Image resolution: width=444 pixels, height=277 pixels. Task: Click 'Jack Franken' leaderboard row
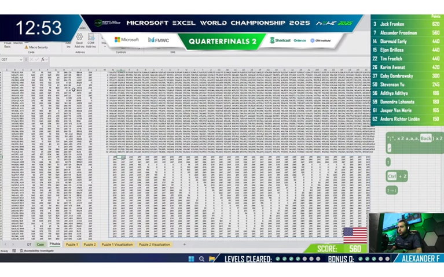click(x=406, y=24)
